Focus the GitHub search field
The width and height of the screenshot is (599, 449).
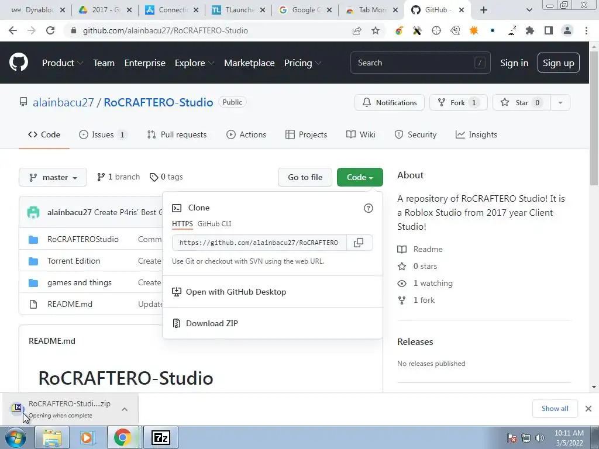click(x=420, y=63)
